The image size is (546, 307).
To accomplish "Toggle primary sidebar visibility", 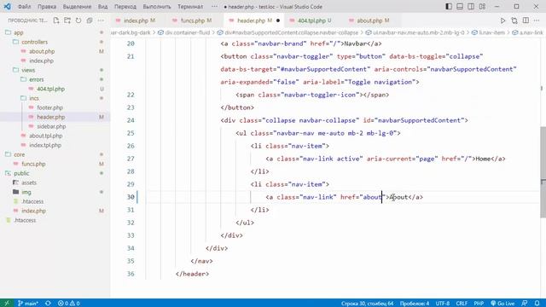I will pos(449,7).
